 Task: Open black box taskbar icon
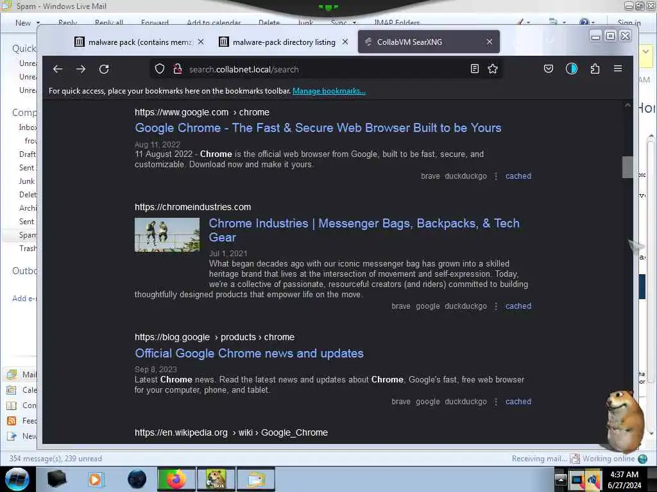56,479
